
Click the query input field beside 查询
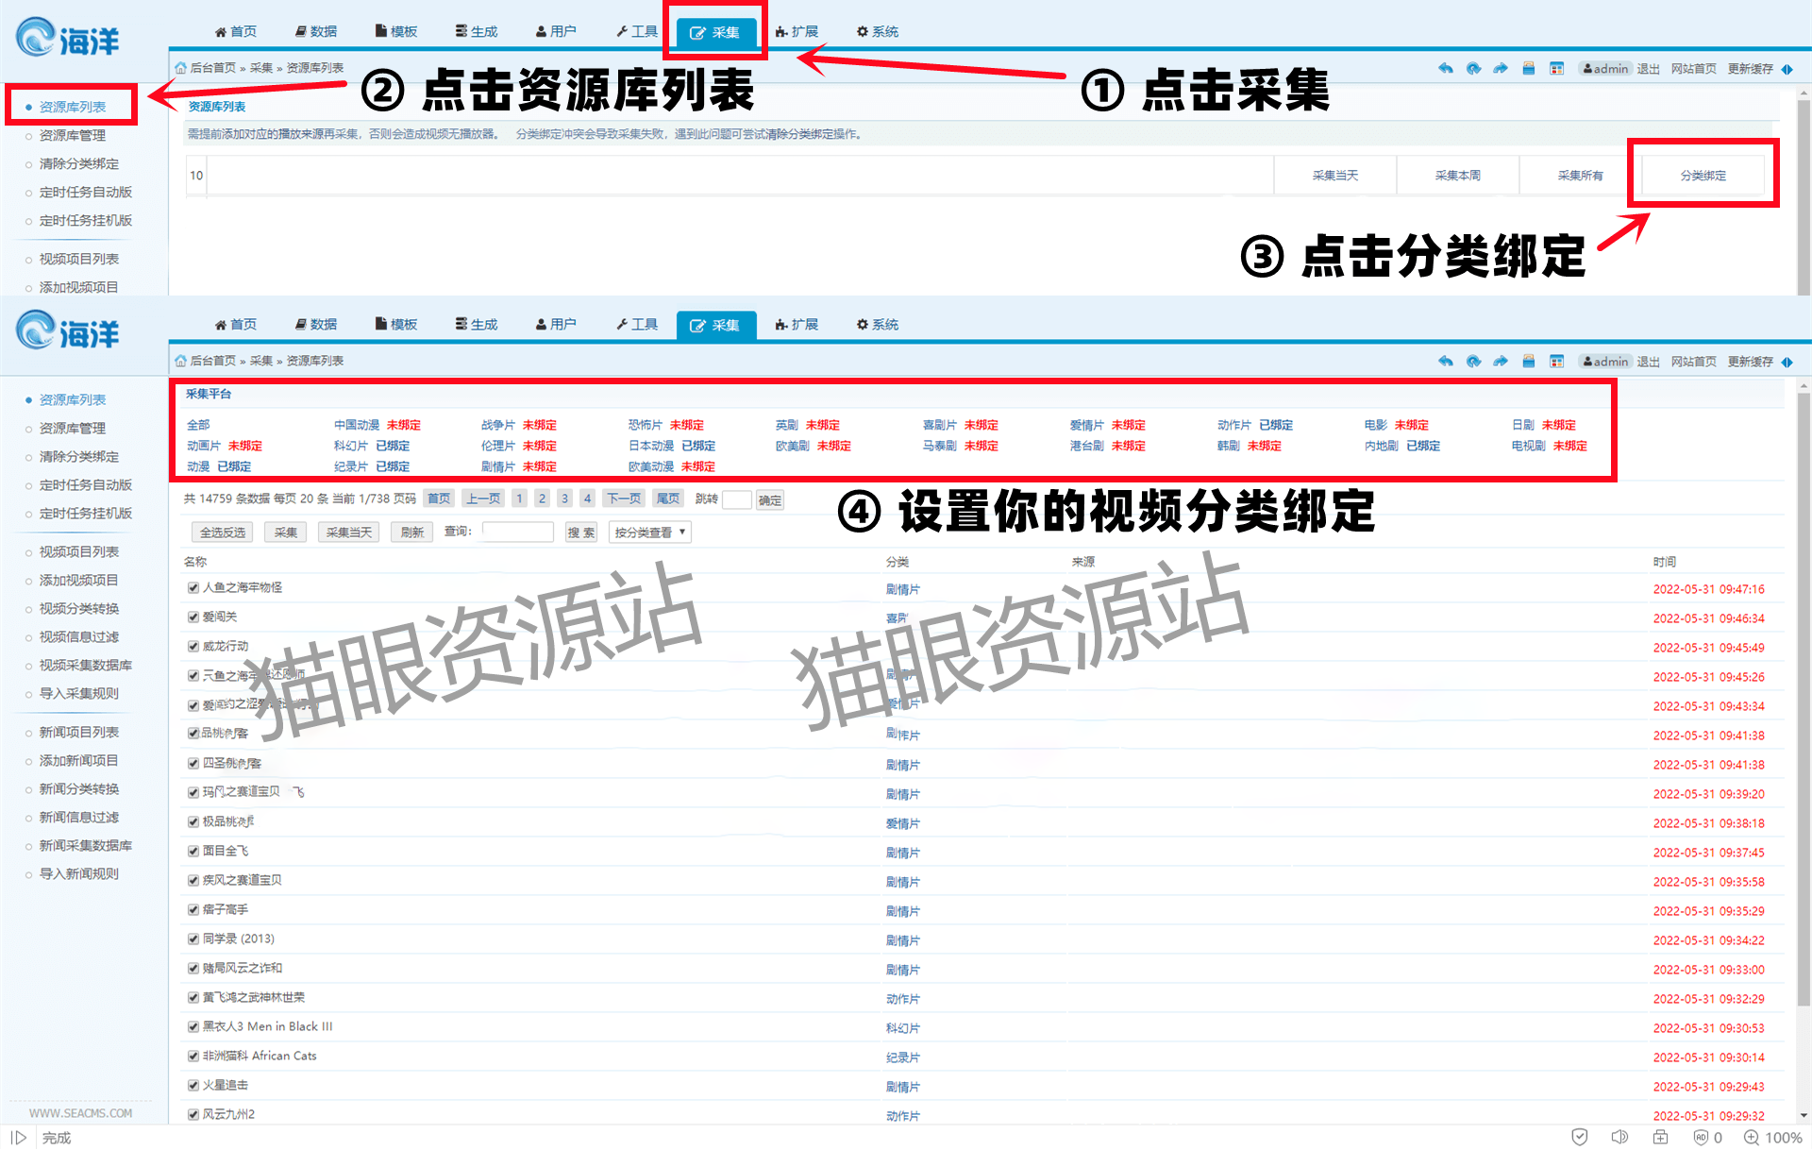(517, 532)
